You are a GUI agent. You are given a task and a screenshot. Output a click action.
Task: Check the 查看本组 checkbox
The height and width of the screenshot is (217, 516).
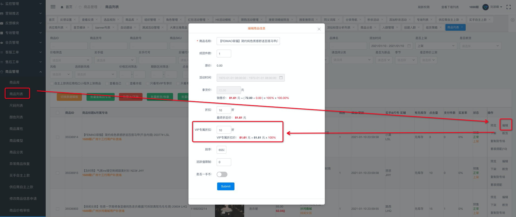[x=127, y=84]
